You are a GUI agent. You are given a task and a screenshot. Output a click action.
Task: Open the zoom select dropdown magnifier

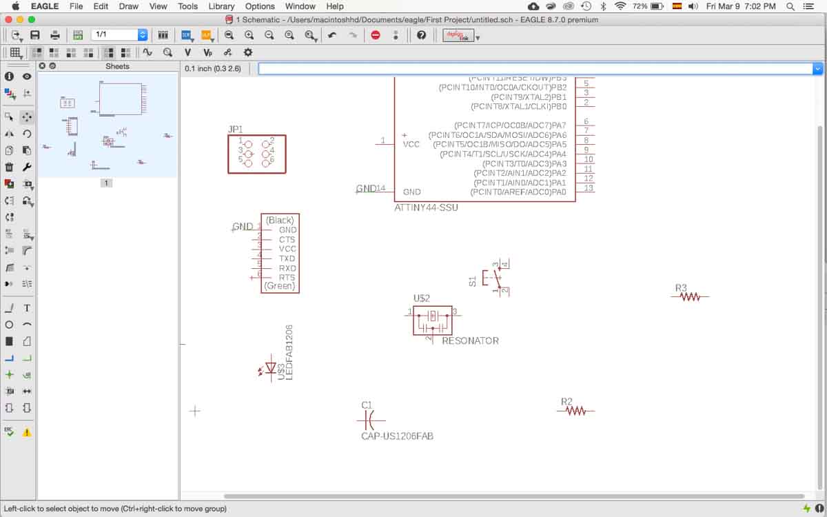[x=312, y=35]
